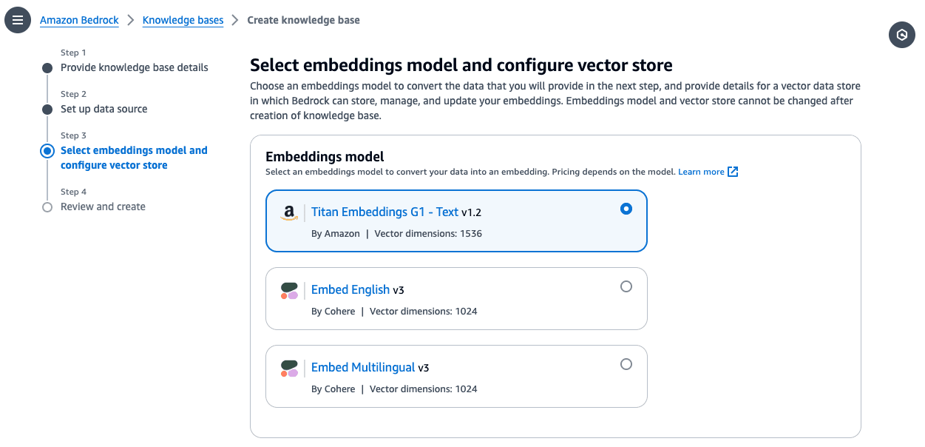The height and width of the screenshot is (447, 925).
Task: Select the Titan Embeddings G1 radio button
Action: tap(626, 209)
